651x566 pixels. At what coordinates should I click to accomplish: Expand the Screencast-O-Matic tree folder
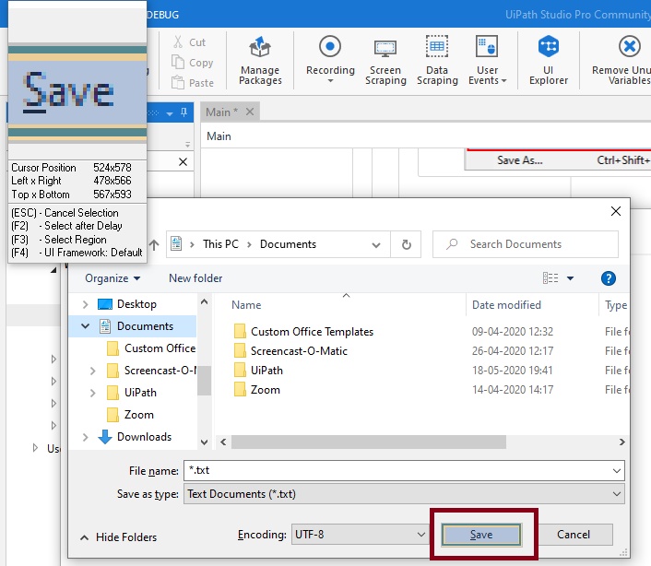click(x=92, y=371)
